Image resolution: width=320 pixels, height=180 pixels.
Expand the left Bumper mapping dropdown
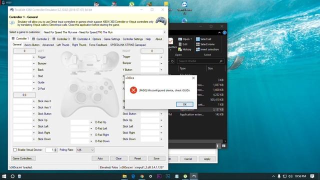33,63
